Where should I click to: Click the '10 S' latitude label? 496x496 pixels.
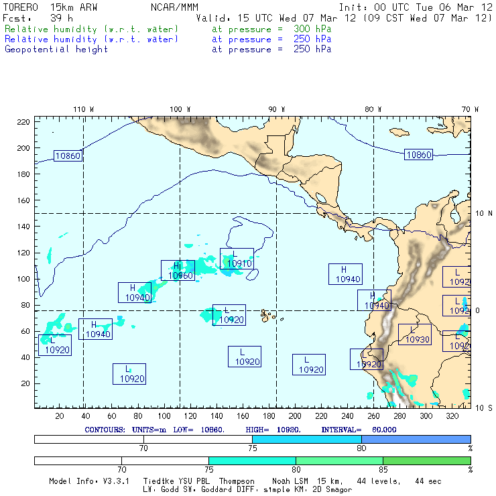click(x=484, y=408)
